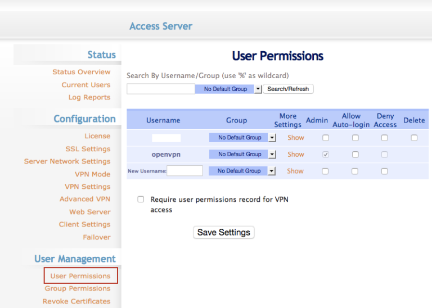Open group dropdown in New Username row

242,171
